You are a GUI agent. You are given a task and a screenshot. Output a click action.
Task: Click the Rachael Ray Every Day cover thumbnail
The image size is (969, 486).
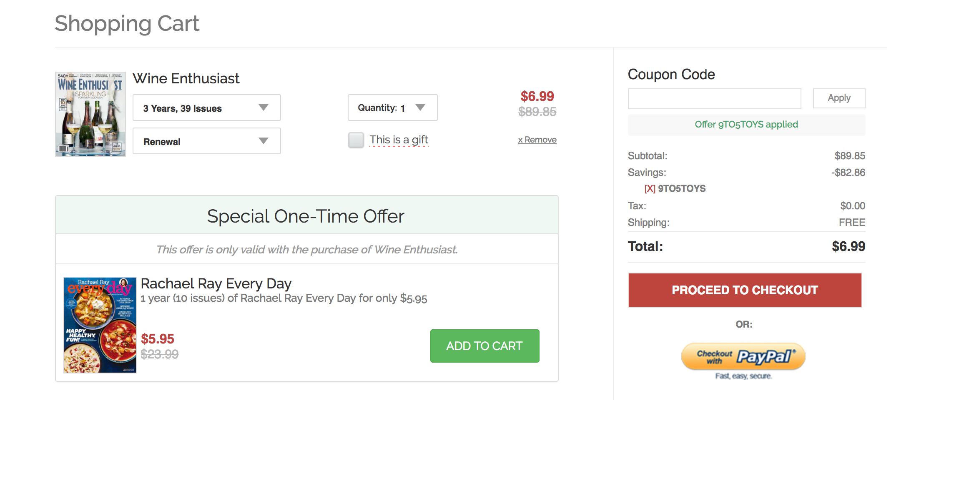click(100, 325)
